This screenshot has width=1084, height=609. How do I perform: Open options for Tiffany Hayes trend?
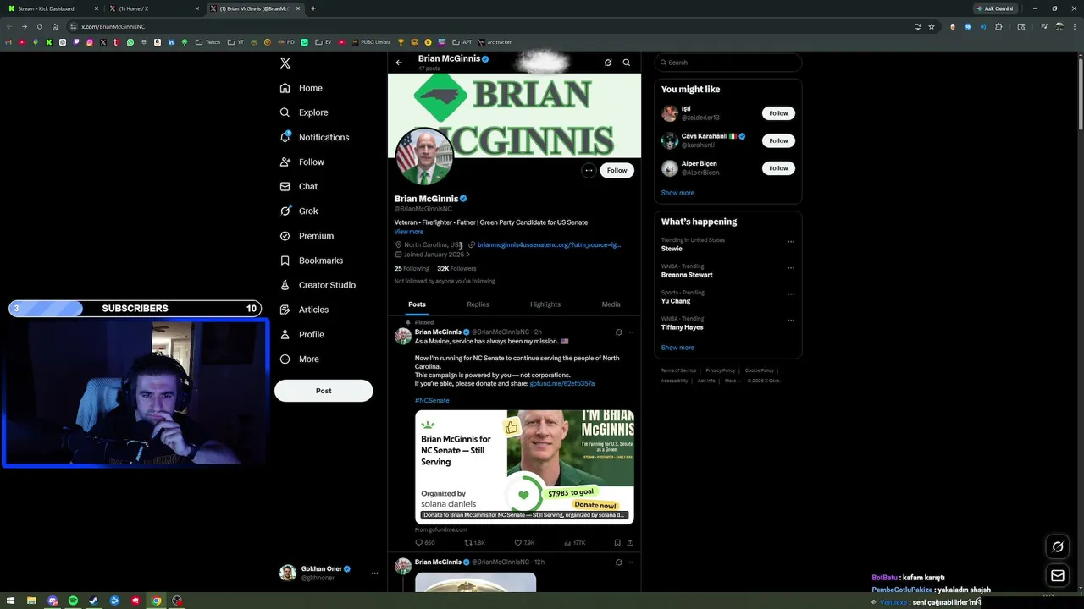pyautogui.click(x=791, y=321)
